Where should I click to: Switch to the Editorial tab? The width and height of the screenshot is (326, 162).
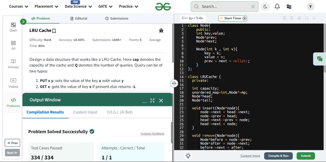click(x=79, y=18)
